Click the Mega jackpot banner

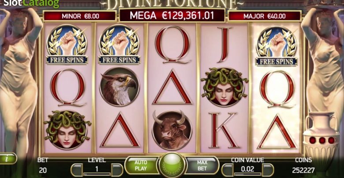coord(172,15)
